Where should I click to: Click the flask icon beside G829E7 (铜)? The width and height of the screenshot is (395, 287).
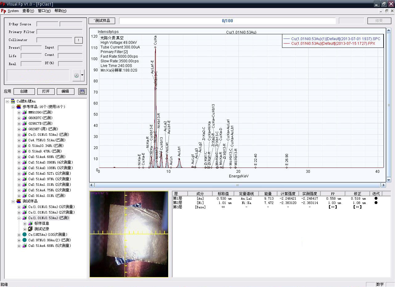25,129
